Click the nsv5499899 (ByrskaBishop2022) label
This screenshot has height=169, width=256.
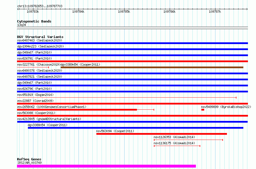[226, 107]
